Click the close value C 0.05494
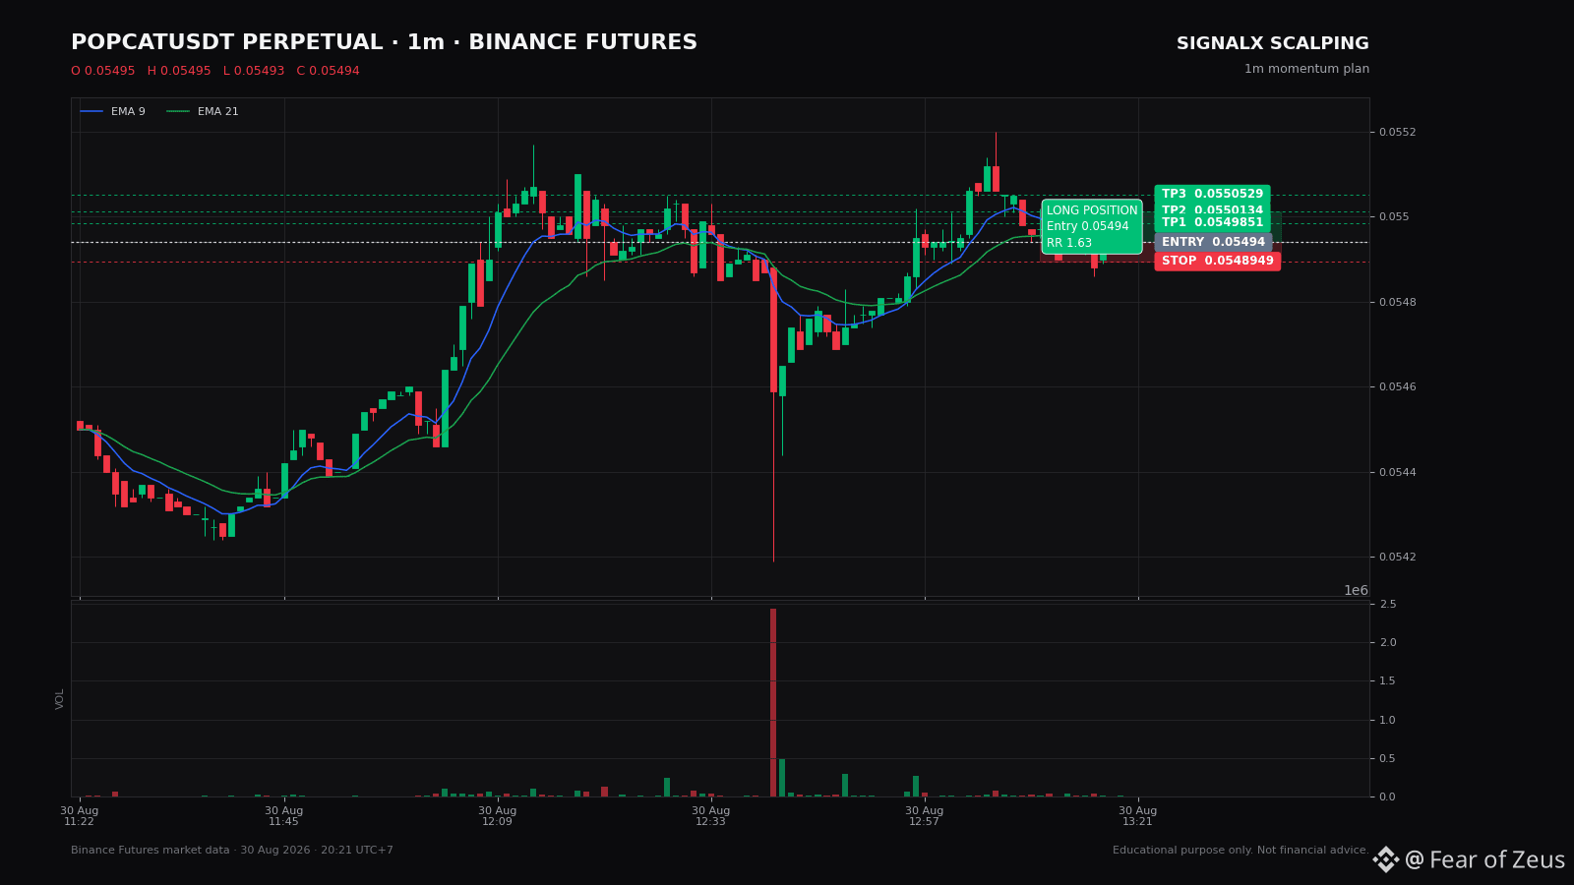The image size is (1574, 885). click(x=328, y=71)
